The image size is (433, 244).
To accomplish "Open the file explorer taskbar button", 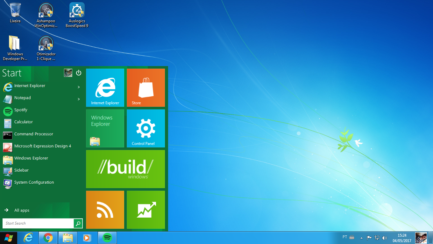I will [68, 238].
